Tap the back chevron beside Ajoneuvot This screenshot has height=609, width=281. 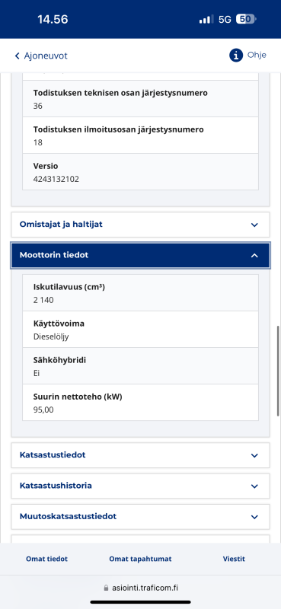(x=17, y=56)
